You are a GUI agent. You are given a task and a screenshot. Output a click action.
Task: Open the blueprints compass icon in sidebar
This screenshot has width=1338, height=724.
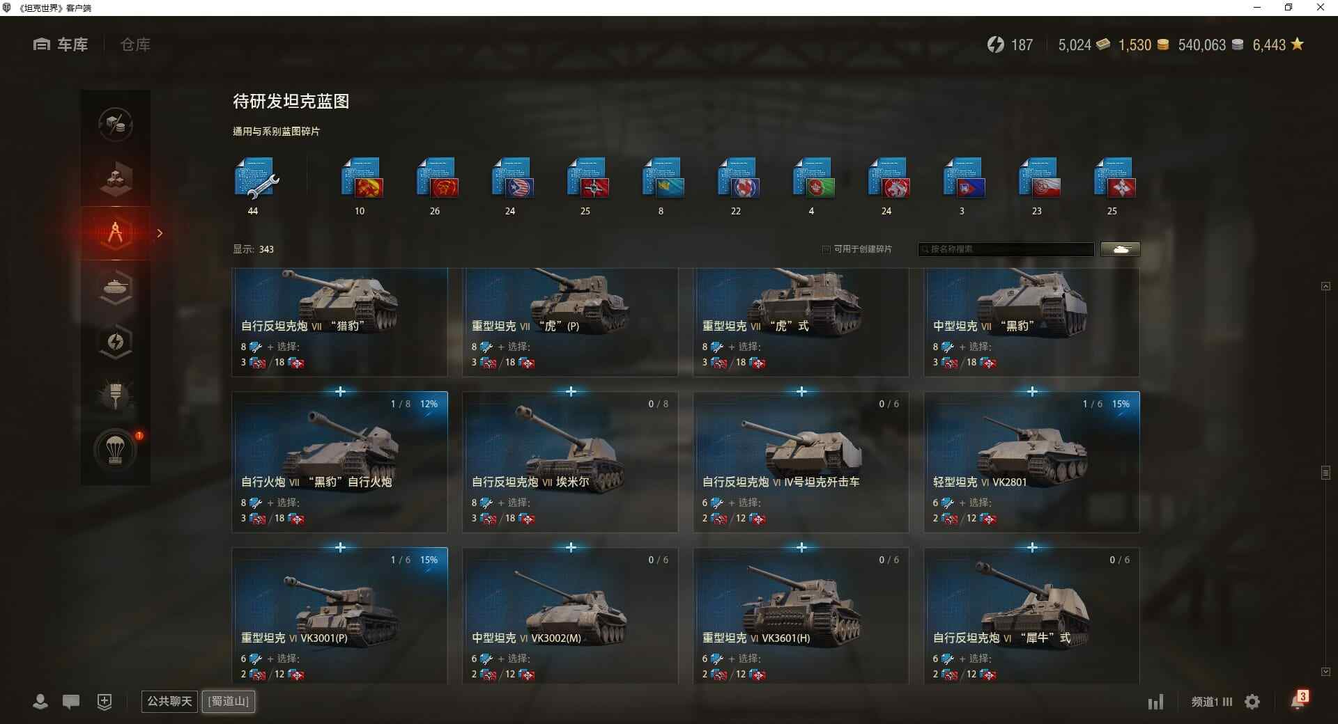116,233
